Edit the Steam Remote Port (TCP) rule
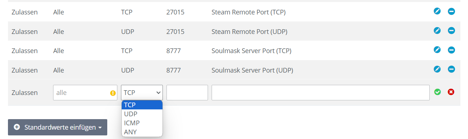Screen dimensions: 468x139 coord(437,11)
